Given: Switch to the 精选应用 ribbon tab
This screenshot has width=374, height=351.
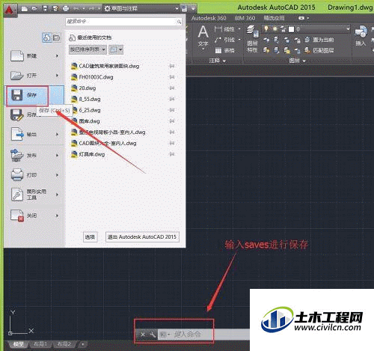Looking at the screenshot, I should point(274,18).
